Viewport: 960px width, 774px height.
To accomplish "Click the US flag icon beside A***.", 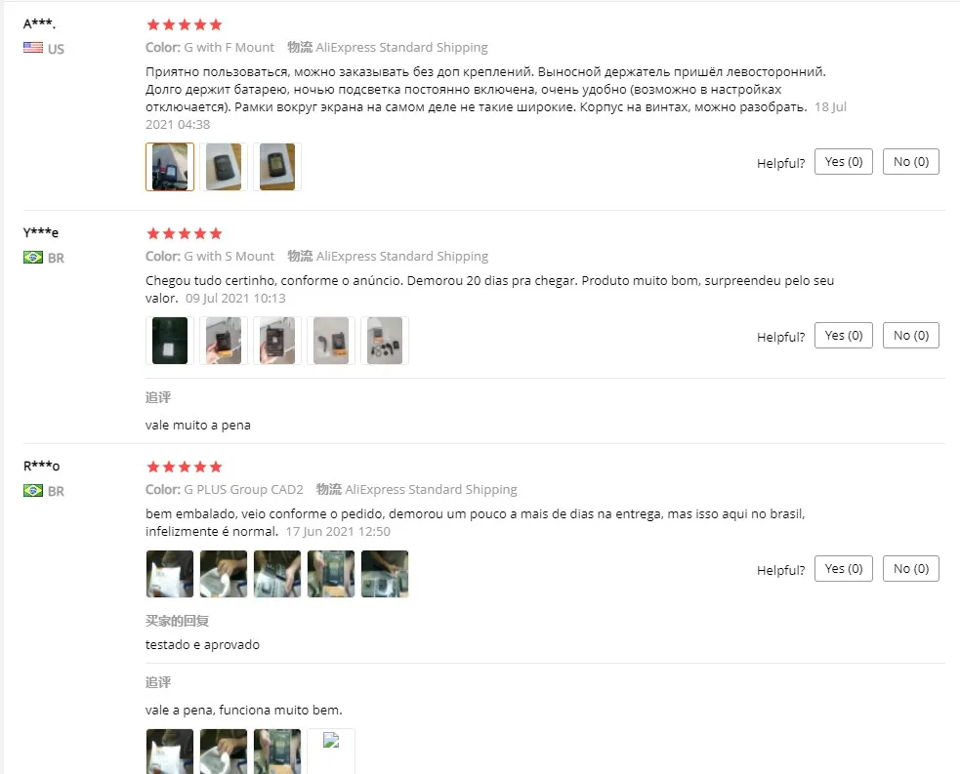I will pos(33,48).
